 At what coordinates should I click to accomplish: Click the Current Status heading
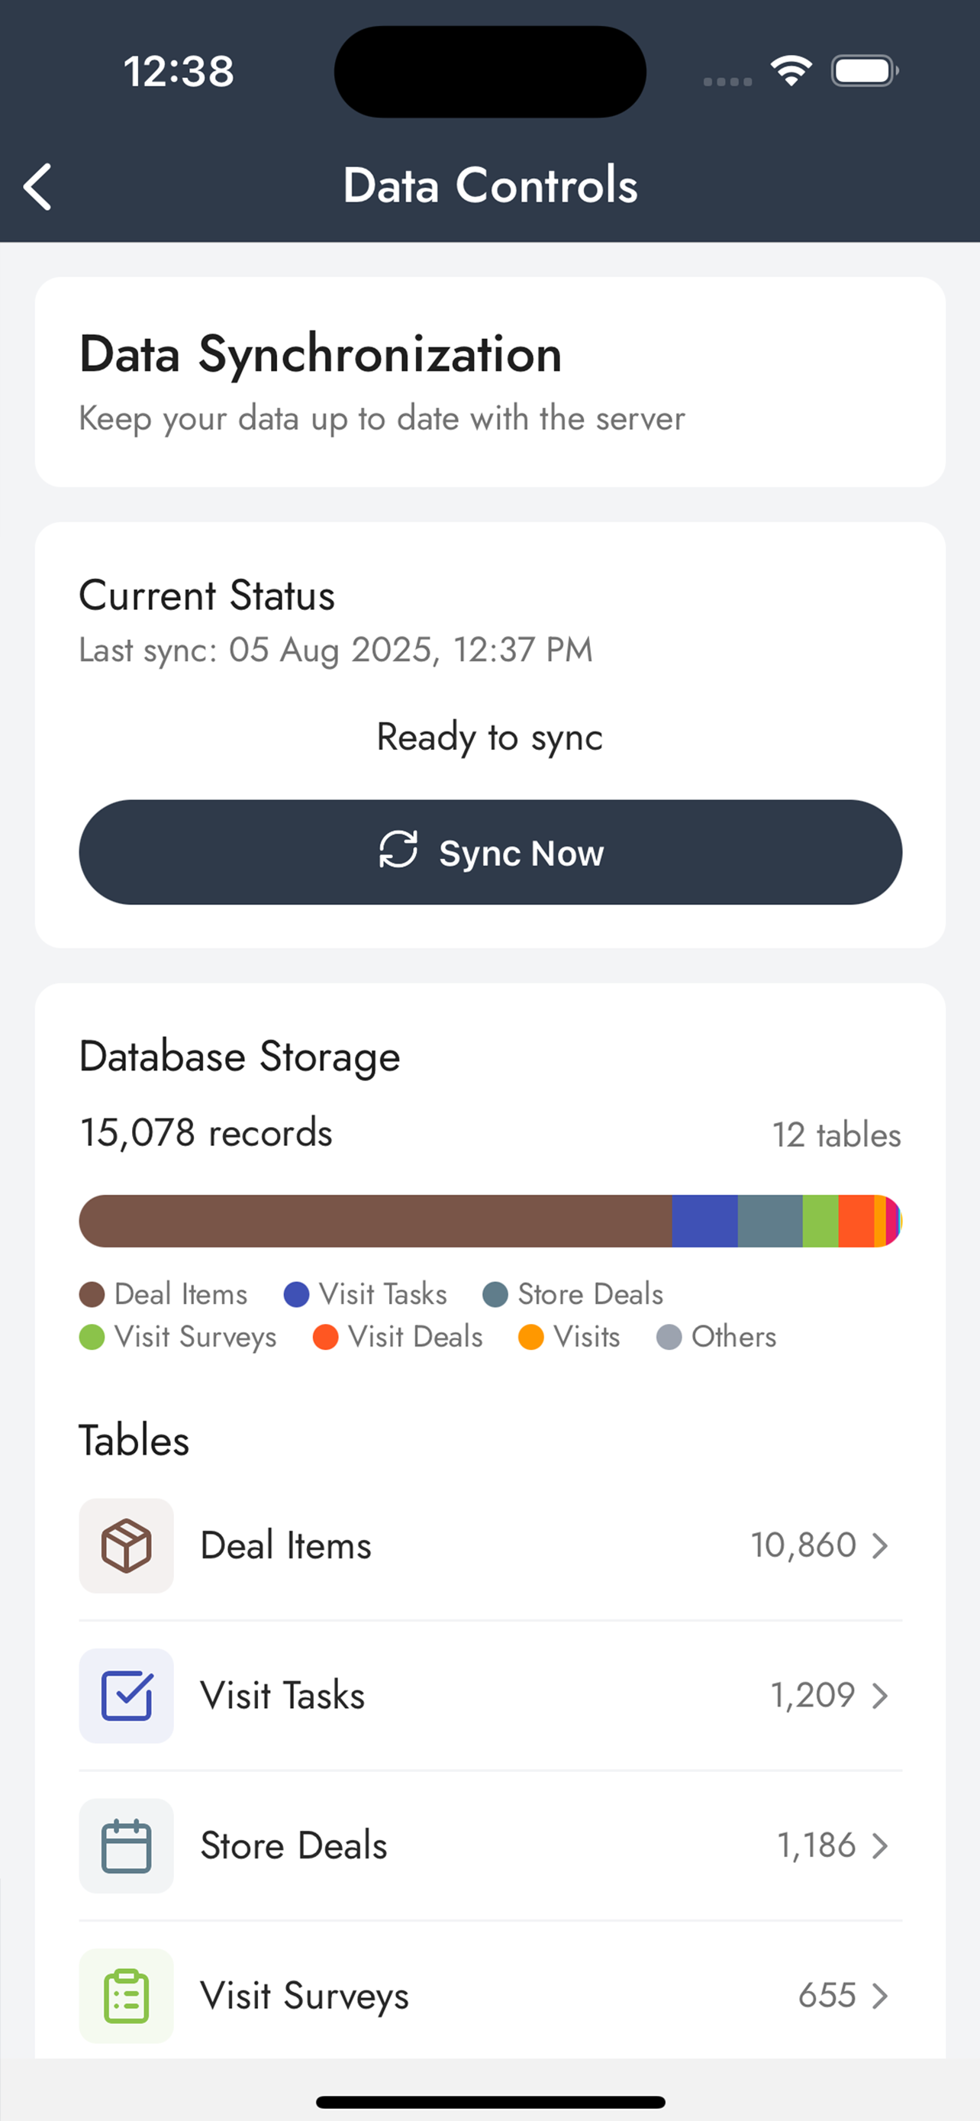[x=207, y=596]
